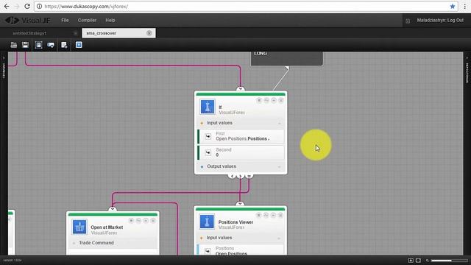Click third round control on If block header
The image size is (471, 265).
click(274, 100)
